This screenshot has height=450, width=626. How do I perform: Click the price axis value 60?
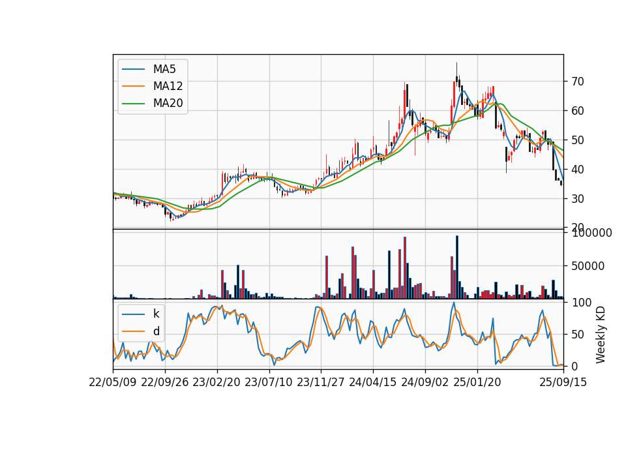click(578, 111)
